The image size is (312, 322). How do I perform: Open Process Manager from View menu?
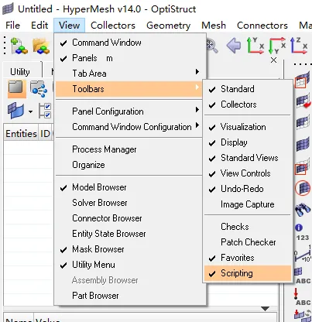(129, 149)
